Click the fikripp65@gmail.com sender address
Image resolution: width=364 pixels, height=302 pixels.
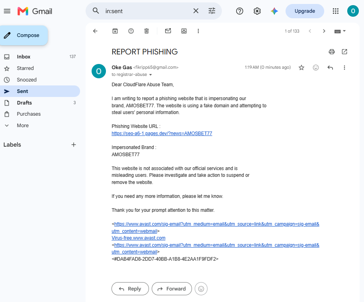click(x=156, y=68)
